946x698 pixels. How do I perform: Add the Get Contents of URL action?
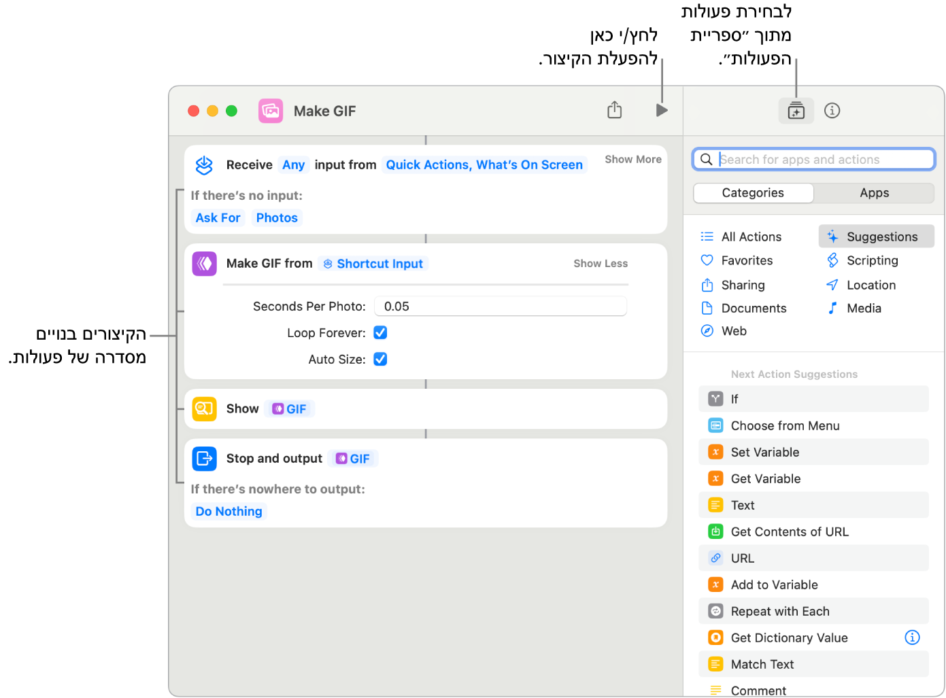(813, 531)
